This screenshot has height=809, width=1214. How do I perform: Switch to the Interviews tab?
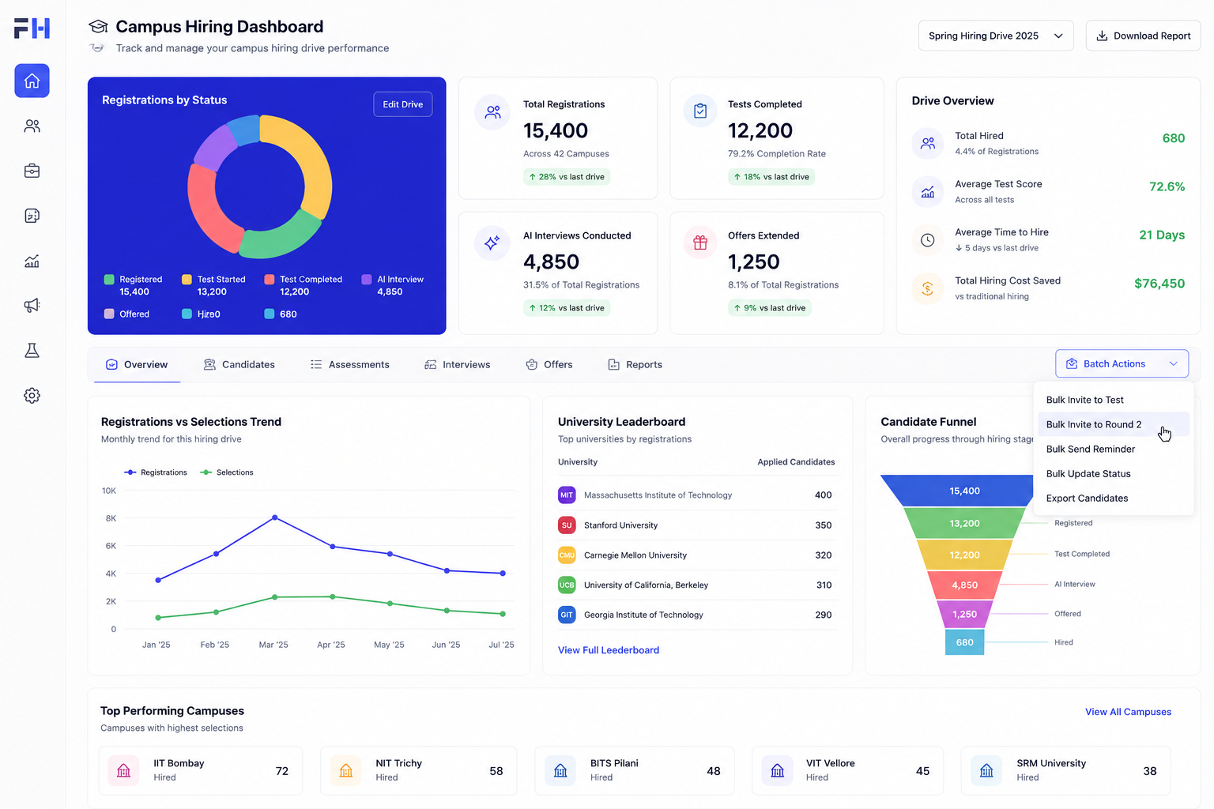tap(457, 365)
